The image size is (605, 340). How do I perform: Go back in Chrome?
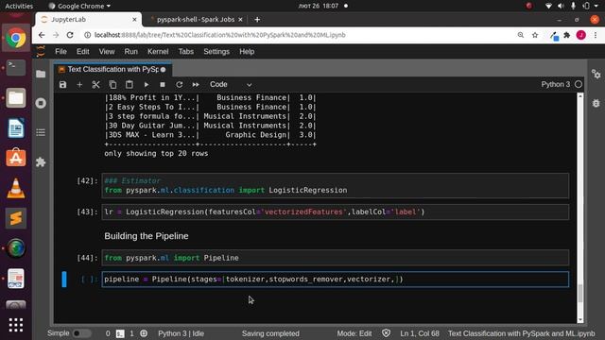pos(42,35)
